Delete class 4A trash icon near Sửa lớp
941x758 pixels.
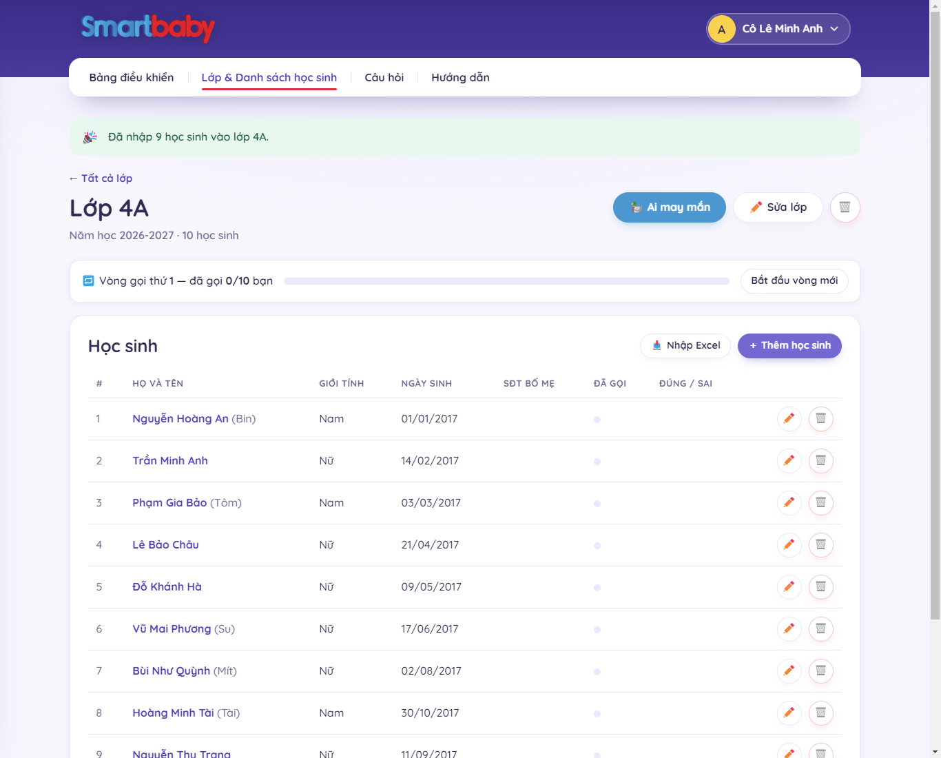tap(845, 207)
